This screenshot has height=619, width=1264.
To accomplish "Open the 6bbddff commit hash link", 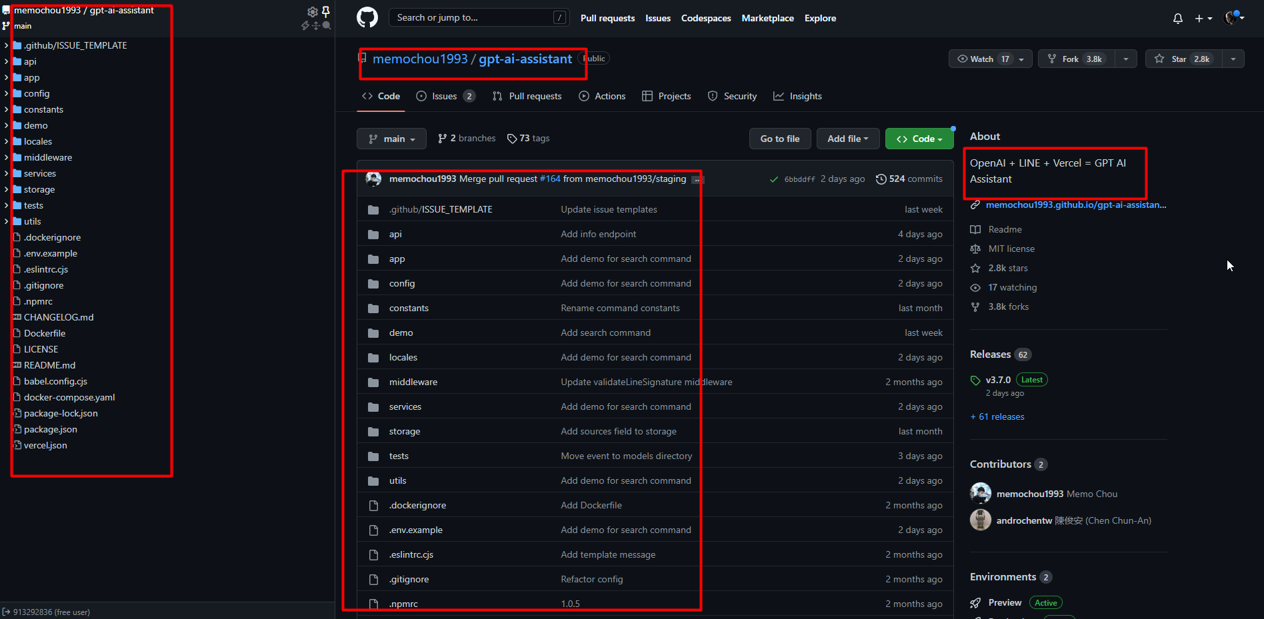I will (799, 179).
